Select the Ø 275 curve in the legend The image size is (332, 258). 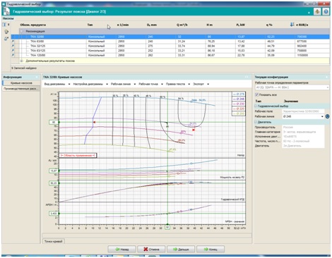(x=239, y=94)
